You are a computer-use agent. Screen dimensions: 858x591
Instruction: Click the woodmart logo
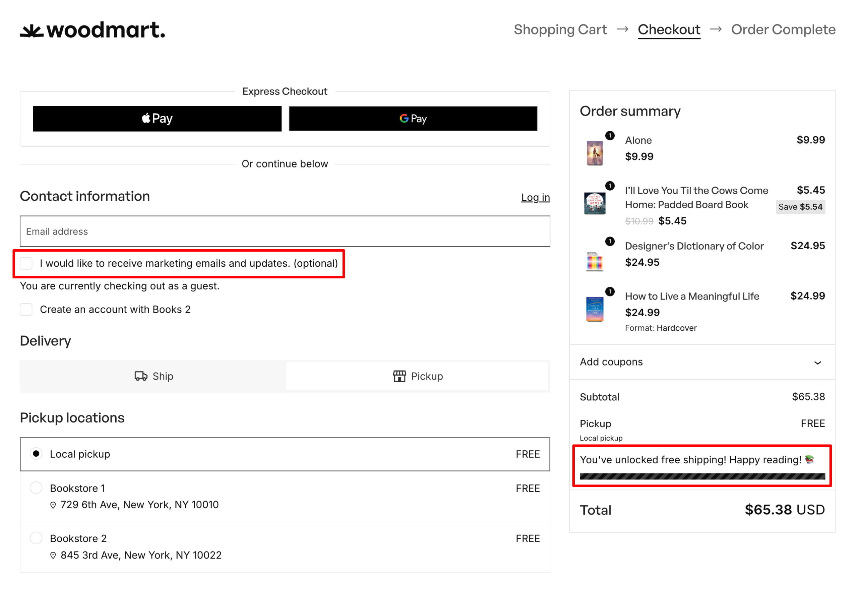click(x=93, y=30)
